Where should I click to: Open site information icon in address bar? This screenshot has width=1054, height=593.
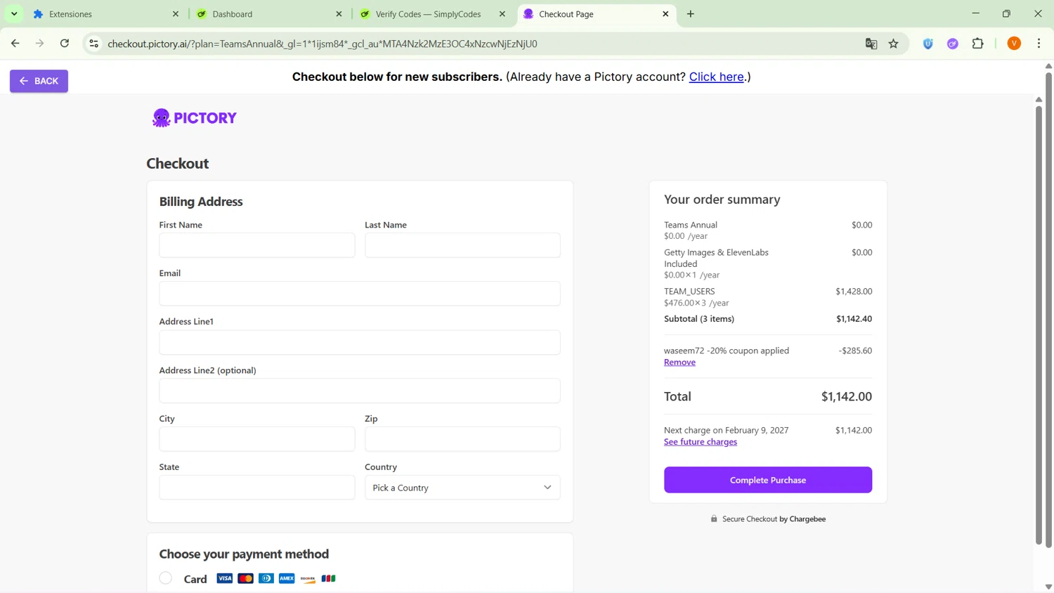click(x=93, y=44)
